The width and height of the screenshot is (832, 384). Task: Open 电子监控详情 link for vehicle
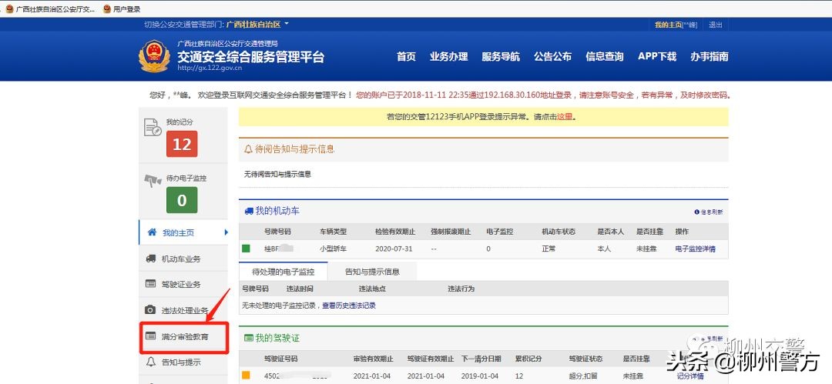695,249
